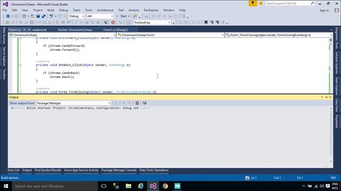Open the Find Symbol Results tab
This screenshot has height=191, width=341.
click(48, 170)
